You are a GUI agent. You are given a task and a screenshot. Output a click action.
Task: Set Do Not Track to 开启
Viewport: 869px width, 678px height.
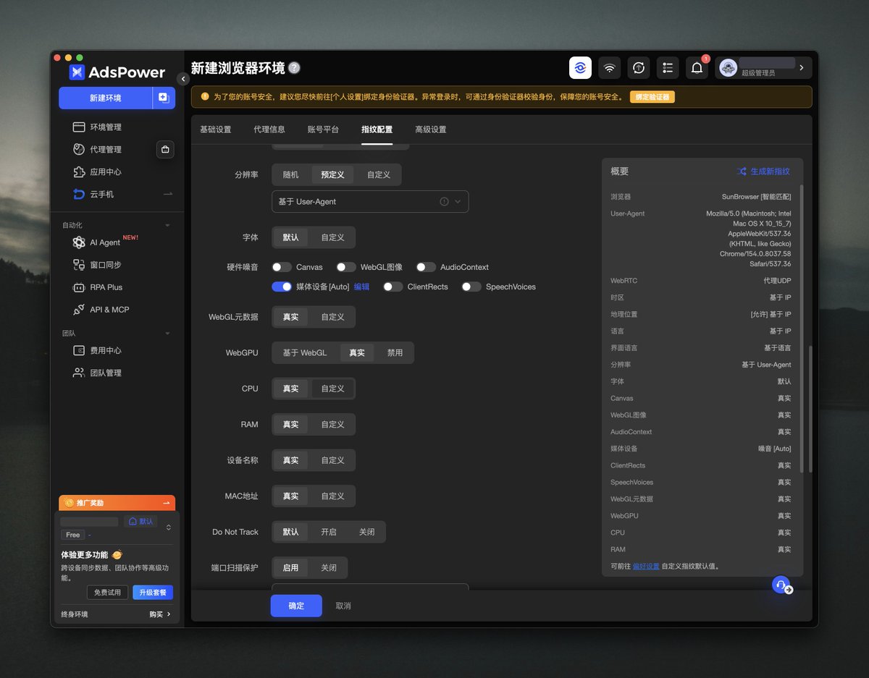[329, 532]
